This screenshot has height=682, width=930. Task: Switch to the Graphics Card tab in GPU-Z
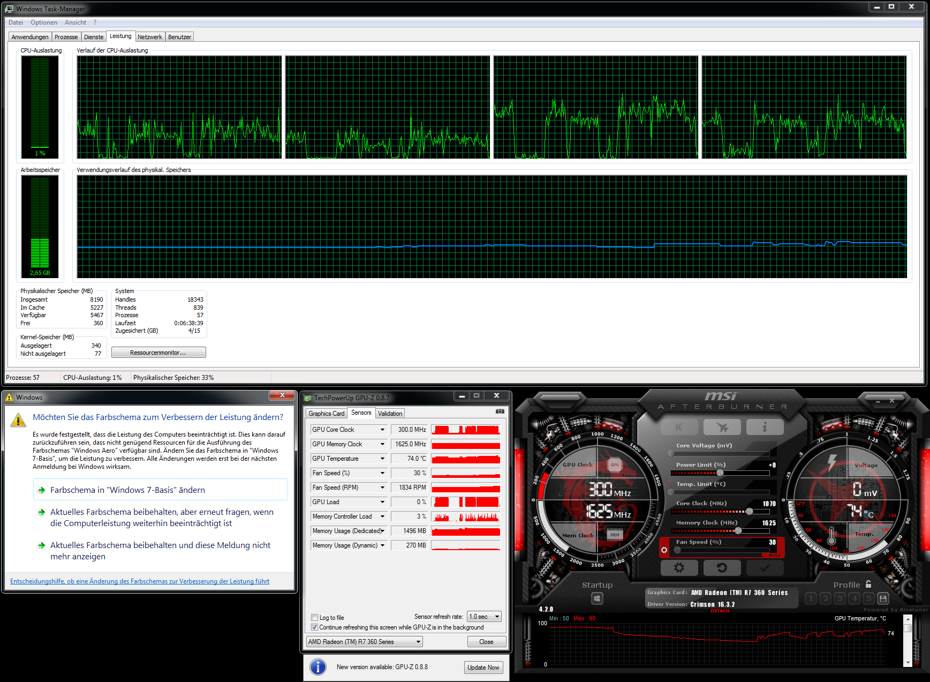tap(327, 414)
